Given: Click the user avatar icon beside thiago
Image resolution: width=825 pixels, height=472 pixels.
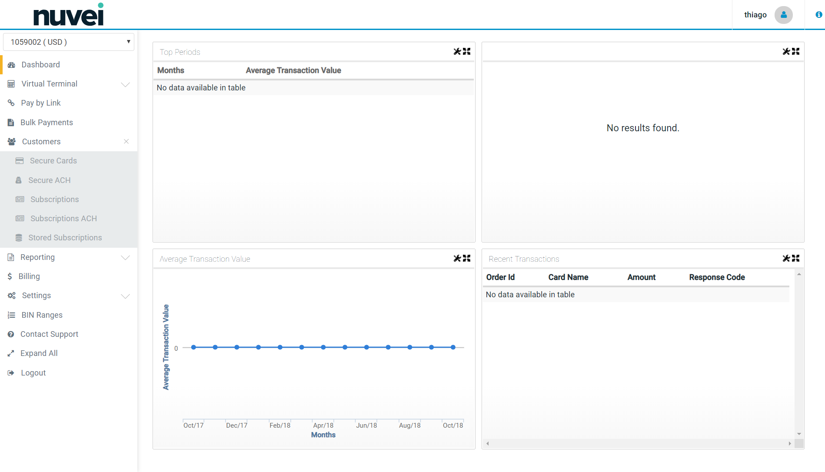Looking at the screenshot, I should coord(783,15).
